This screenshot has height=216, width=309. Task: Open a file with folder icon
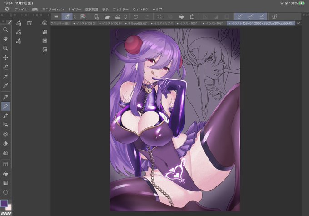pos(107,16)
